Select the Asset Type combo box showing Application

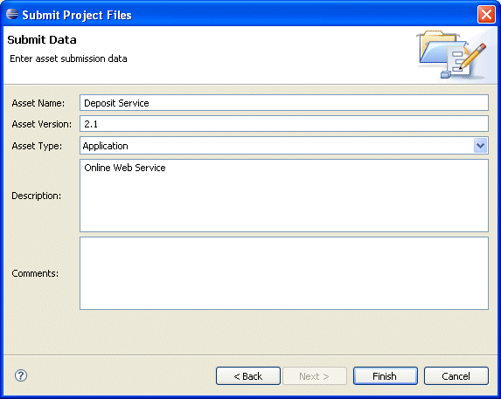(x=284, y=146)
